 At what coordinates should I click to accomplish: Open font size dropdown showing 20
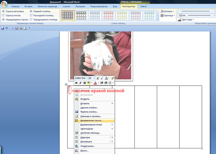pos(94,78)
